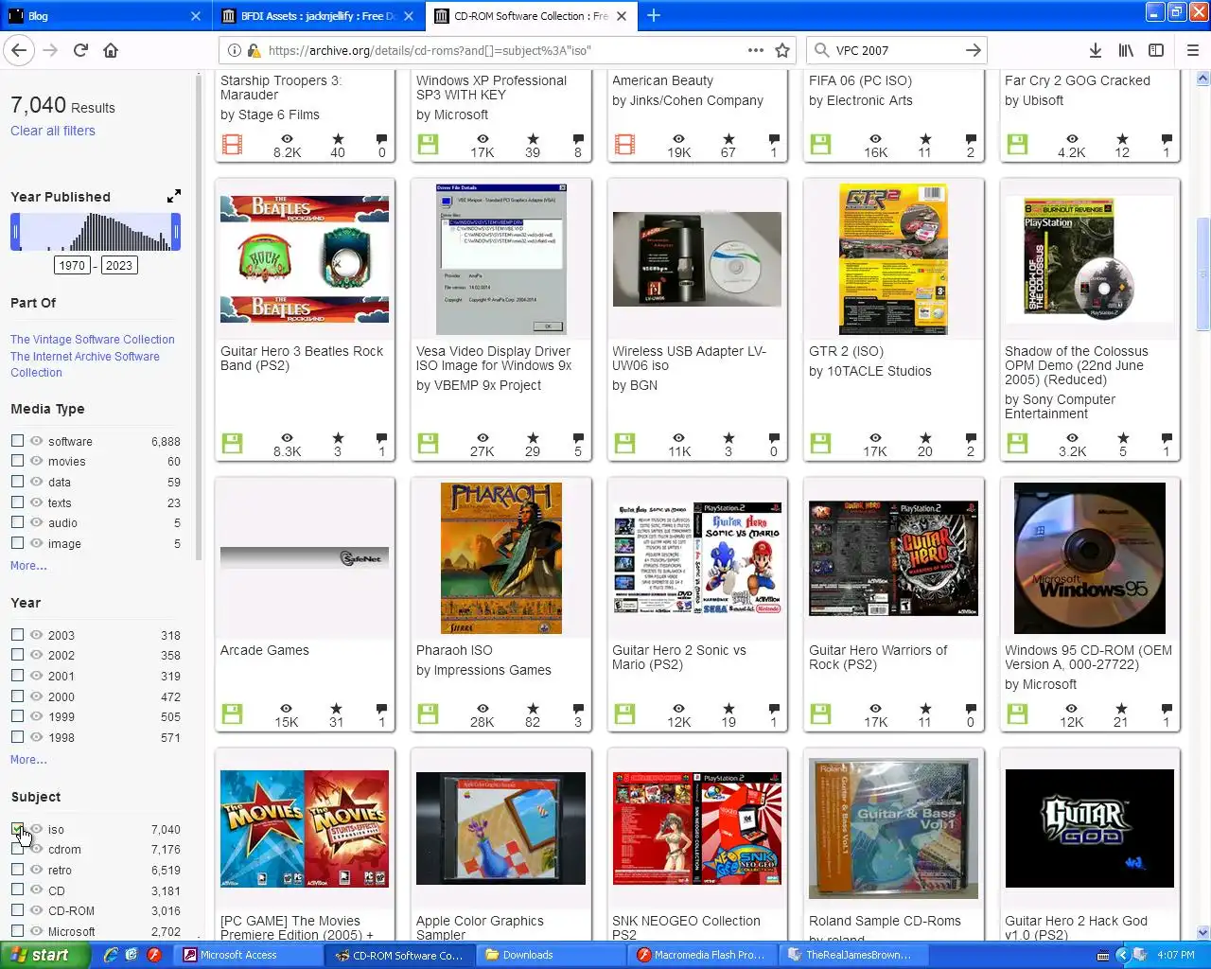The height and width of the screenshot is (969, 1211).
Task: Open the page actions ellipsis menu
Action: [755, 50]
